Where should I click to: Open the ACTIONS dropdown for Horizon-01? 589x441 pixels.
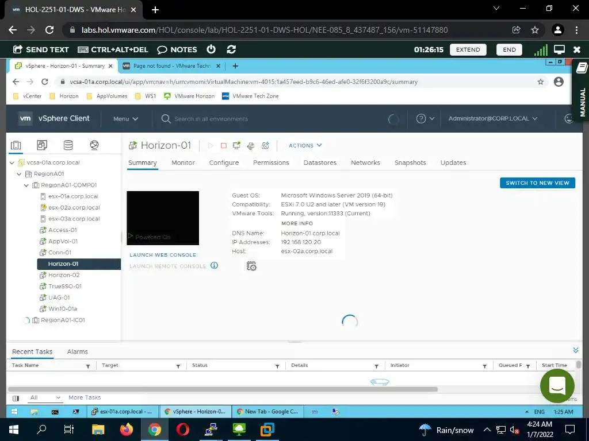point(305,145)
